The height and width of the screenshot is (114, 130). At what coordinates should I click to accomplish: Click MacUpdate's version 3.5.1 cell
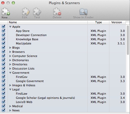[x=121, y=43]
